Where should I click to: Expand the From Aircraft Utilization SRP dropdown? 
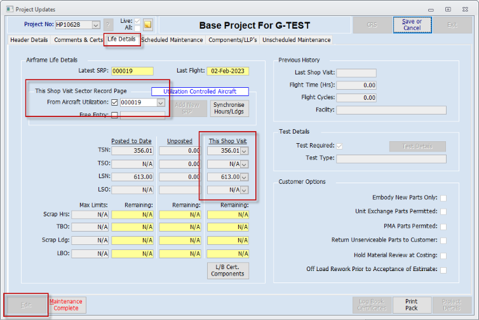tap(161, 103)
